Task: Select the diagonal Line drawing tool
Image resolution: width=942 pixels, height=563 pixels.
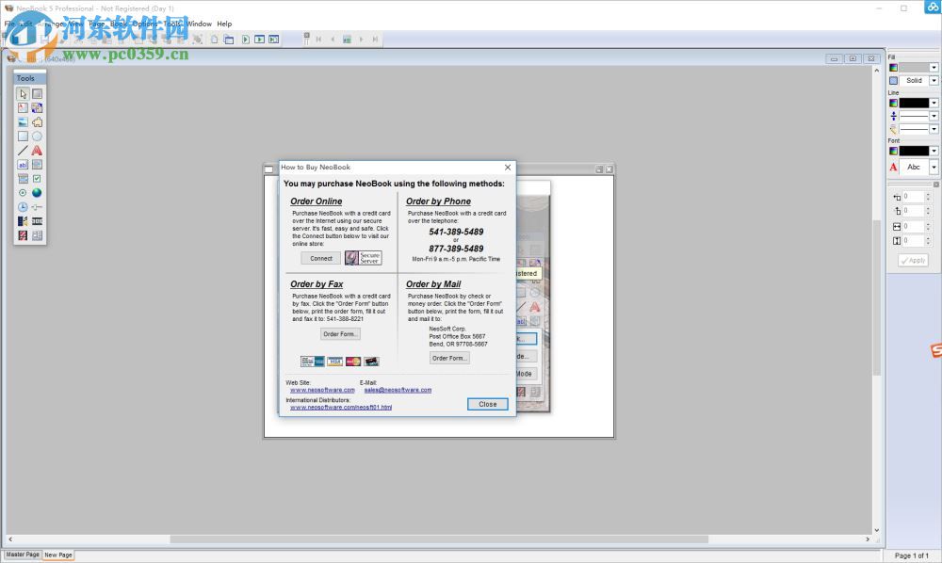Action: pos(23,151)
